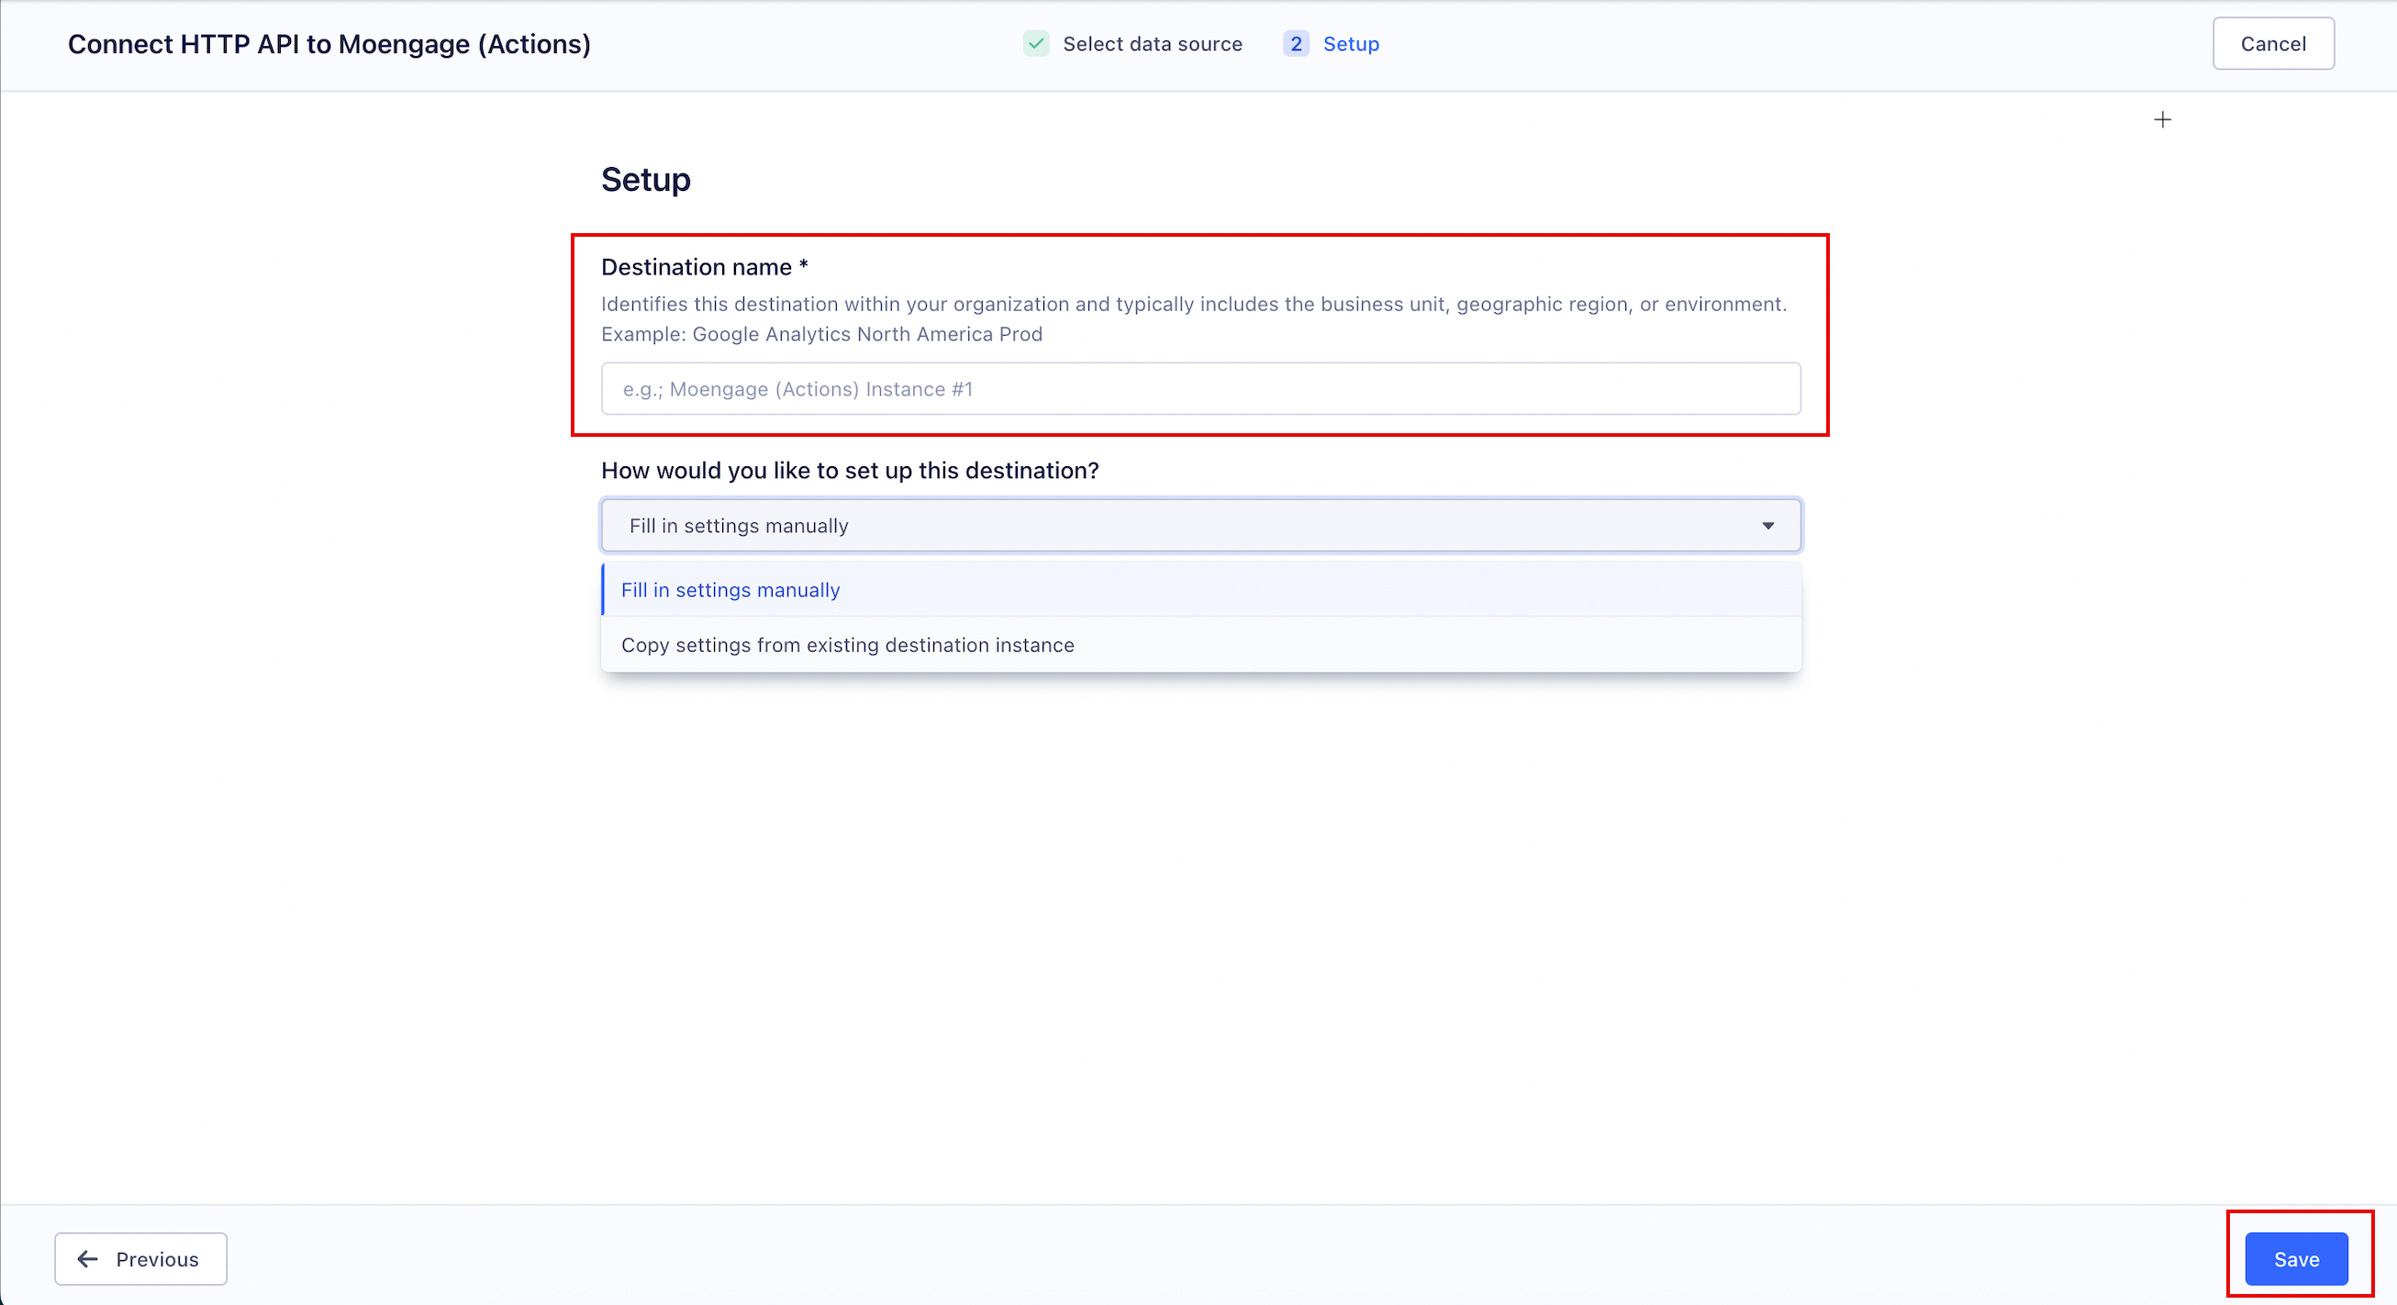Image resolution: width=2397 pixels, height=1305 pixels.
Task: Click the Setup step label in the header
Action: click(x=1351, y=44)
